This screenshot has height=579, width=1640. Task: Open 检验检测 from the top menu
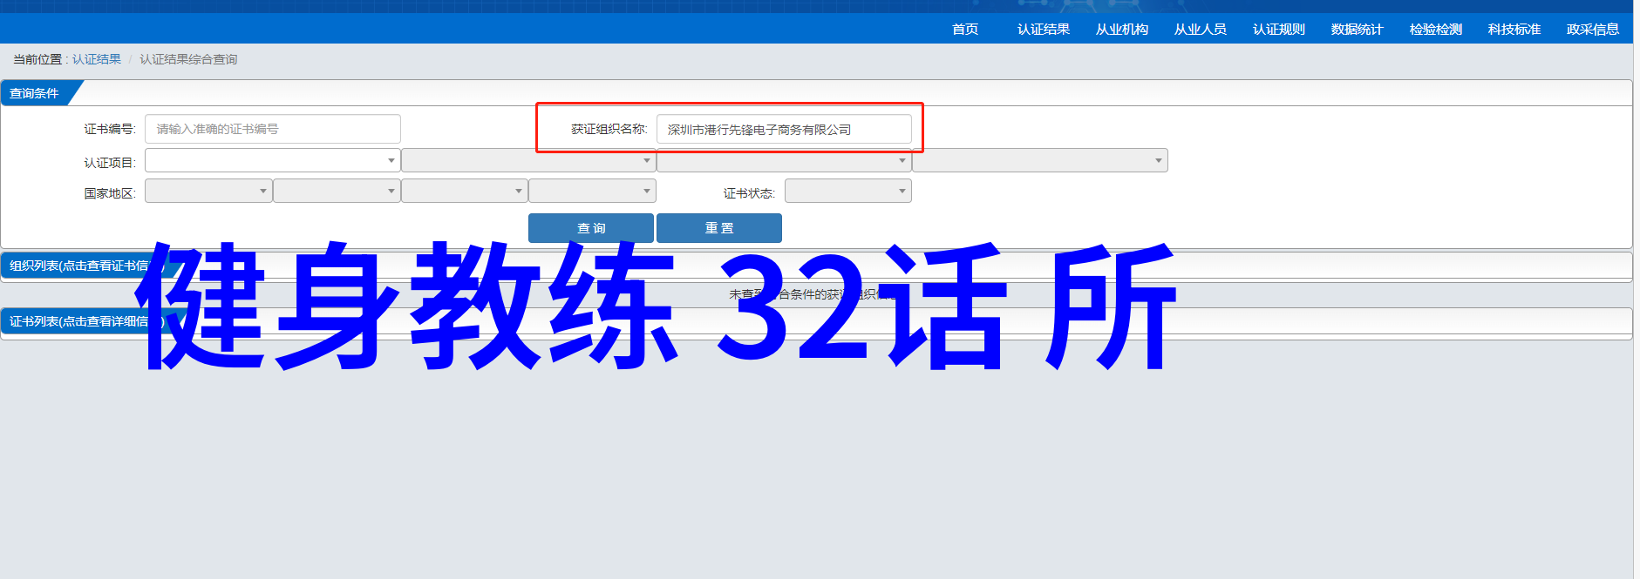pyautogui.click(x=1435, y=30)
